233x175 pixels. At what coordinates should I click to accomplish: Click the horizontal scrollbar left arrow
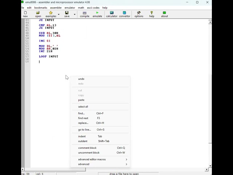(23, 169)
